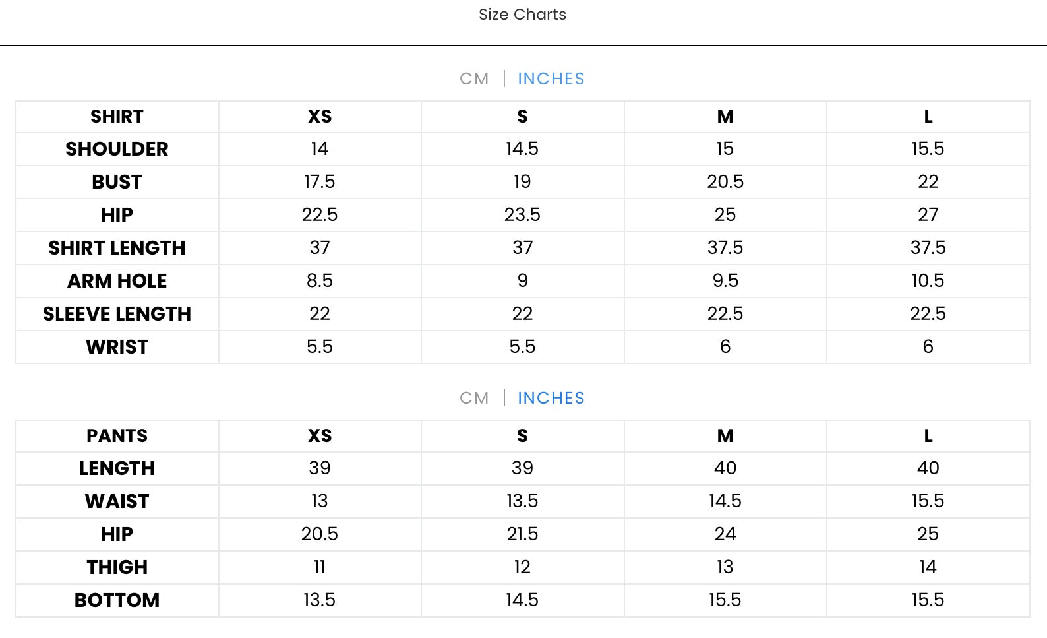Click the BUST row label
This screenshot has height=638, width=1047.
[117, 182]
